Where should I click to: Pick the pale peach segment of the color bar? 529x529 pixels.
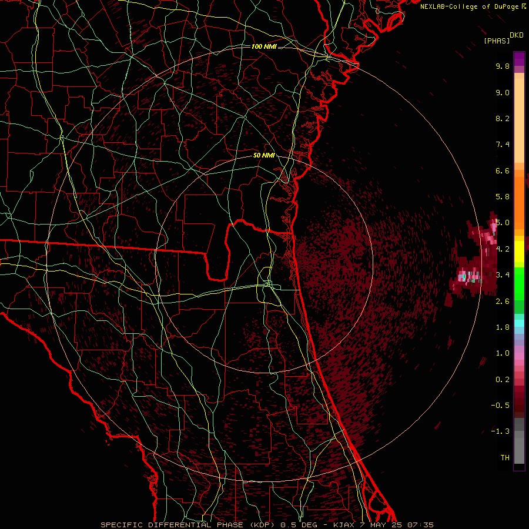(519, 120)
